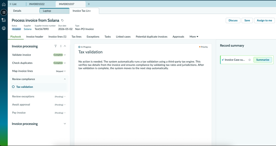
Task: Click the Validate invoice step label
Action: pos(21,55)
